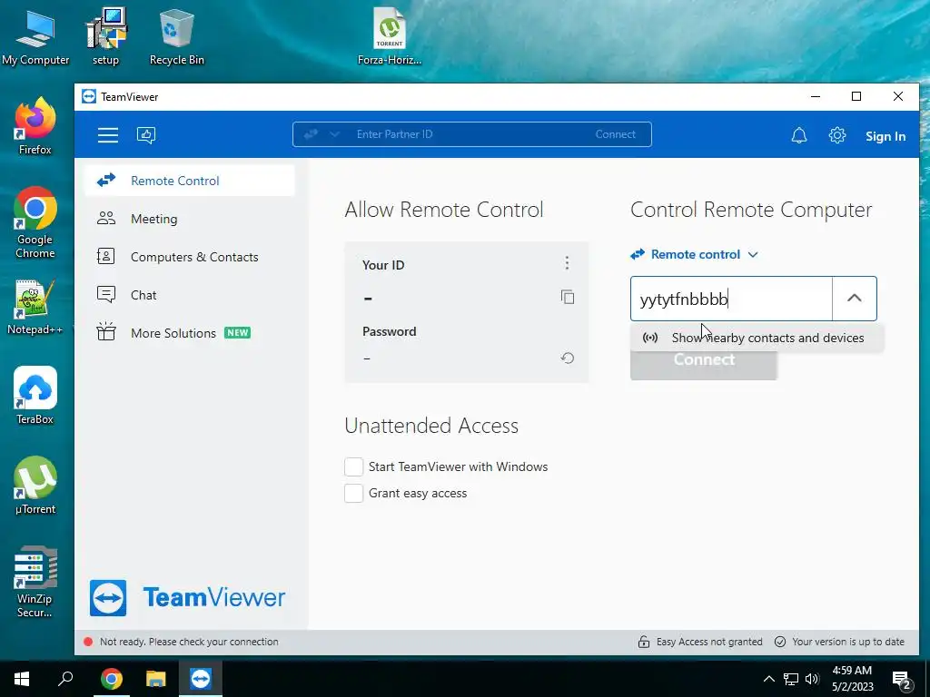Viewport: 930px width, 697px height.
Task: Open Your ID three-dot options menu
Action: coord(567,263)
